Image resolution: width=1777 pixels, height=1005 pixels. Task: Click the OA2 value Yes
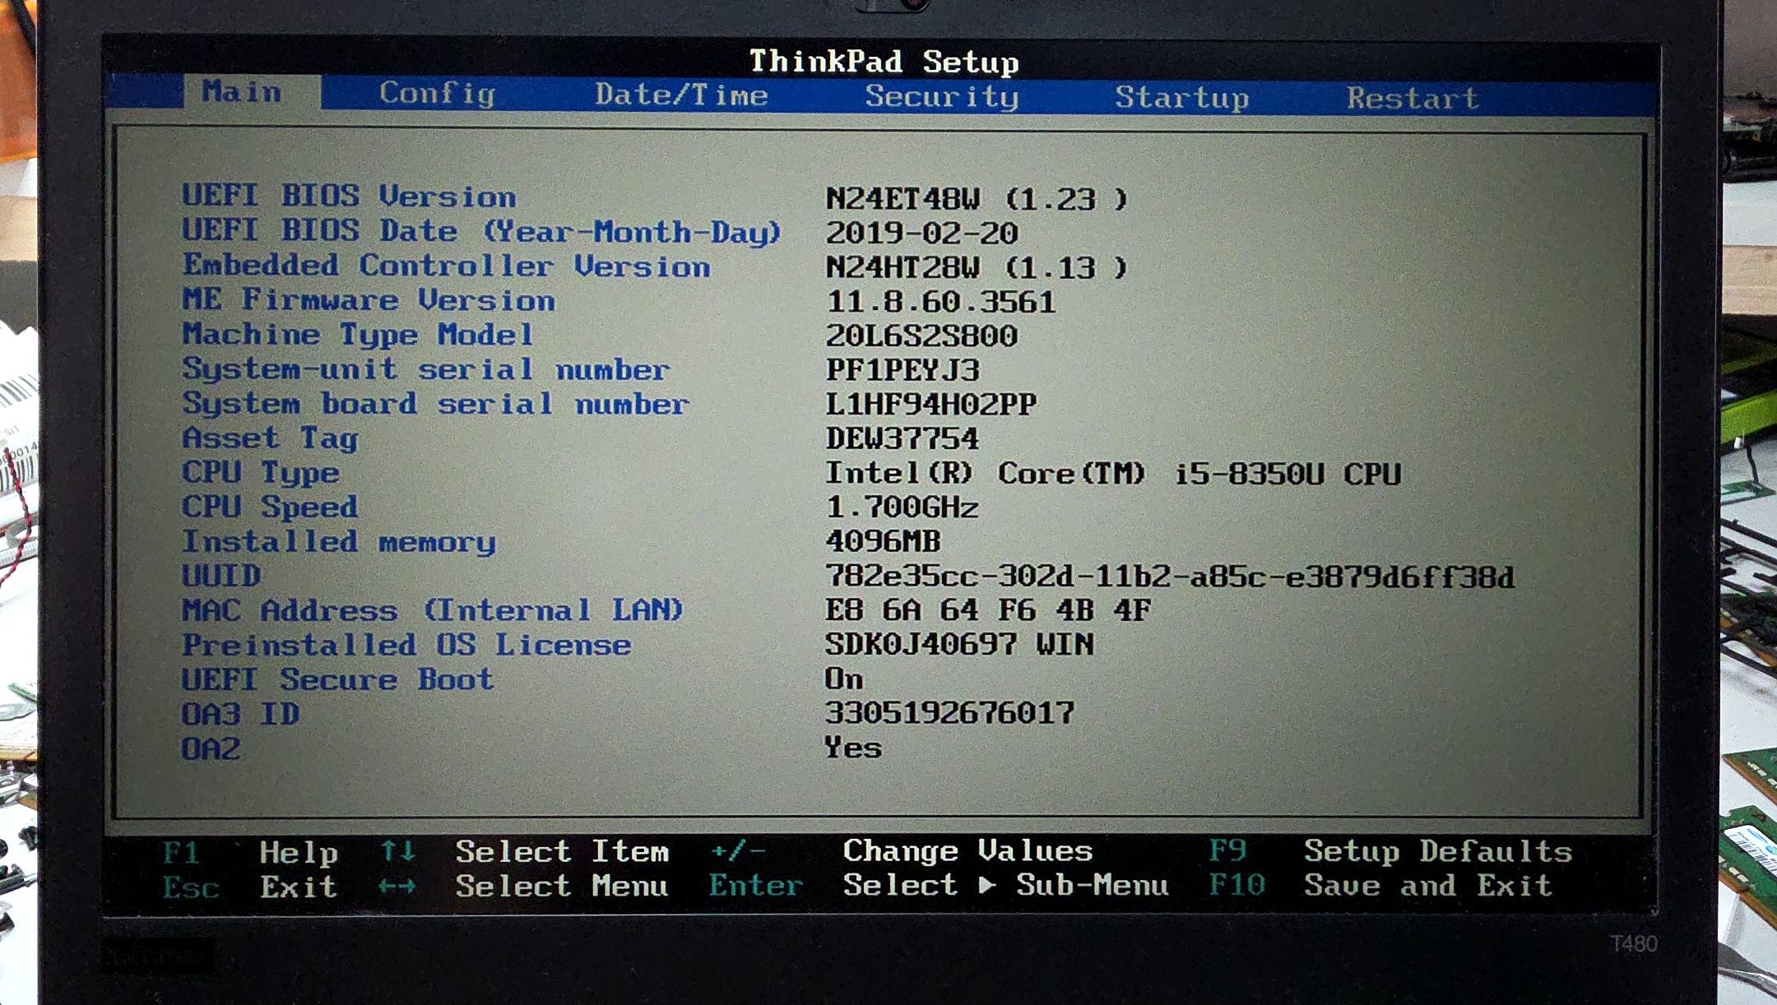854,747
